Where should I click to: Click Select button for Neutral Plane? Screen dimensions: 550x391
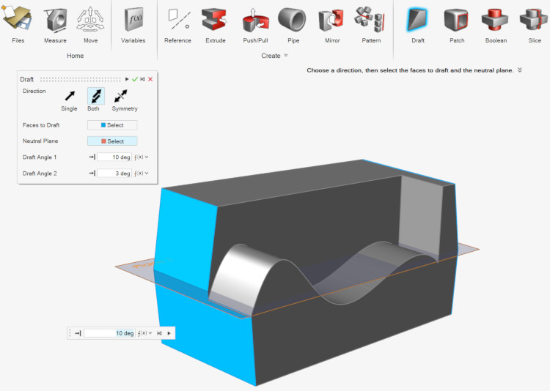112,141
